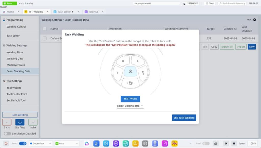Click the Gas Test icon button
261x148 pixels.
click(20, 122)
